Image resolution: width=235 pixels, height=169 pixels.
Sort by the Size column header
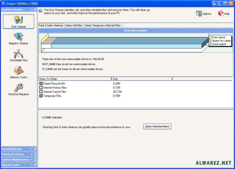(x=142, y=79)
